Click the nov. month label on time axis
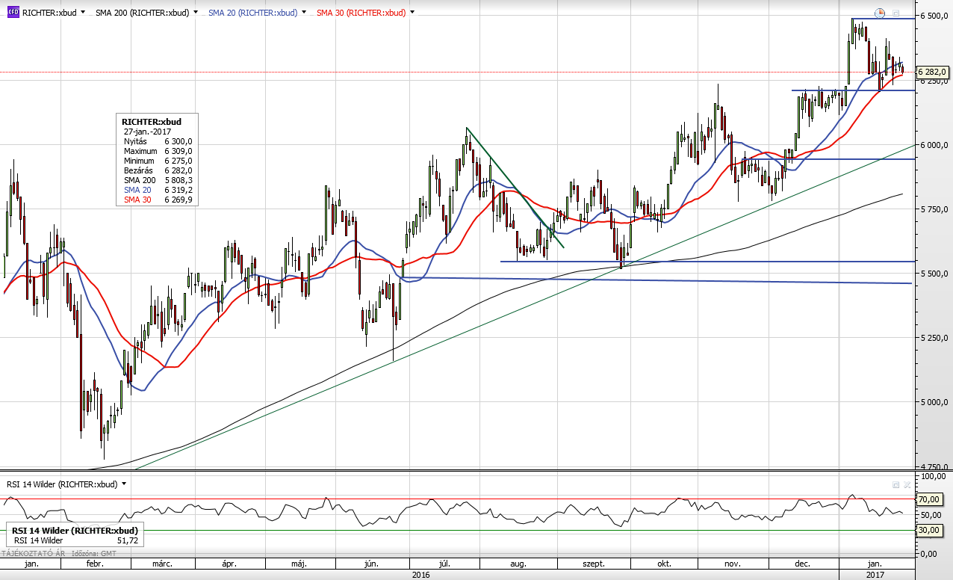953x580 pixels. coord(732,564)
